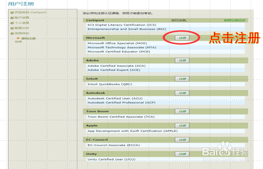Click the EC-Council section header label
The image size is (263, 169).
point(97,140)
